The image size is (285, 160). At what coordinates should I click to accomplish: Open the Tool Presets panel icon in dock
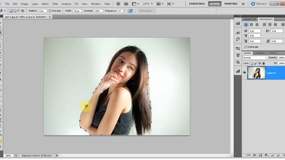coord(238,48)
